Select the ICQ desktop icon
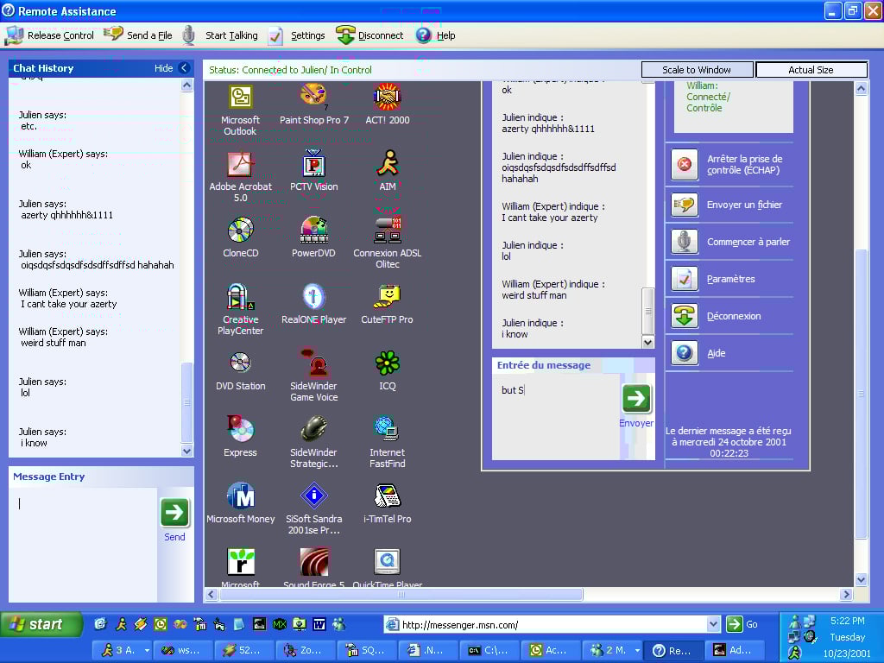The width and height of the screenshot is (884, 663). click(x=387, y=363)
